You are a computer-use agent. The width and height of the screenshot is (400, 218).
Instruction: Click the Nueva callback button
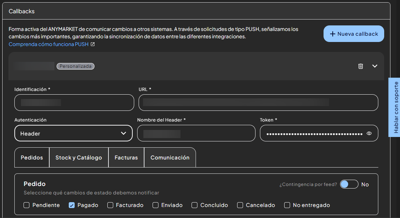click(x=354, y=34)
